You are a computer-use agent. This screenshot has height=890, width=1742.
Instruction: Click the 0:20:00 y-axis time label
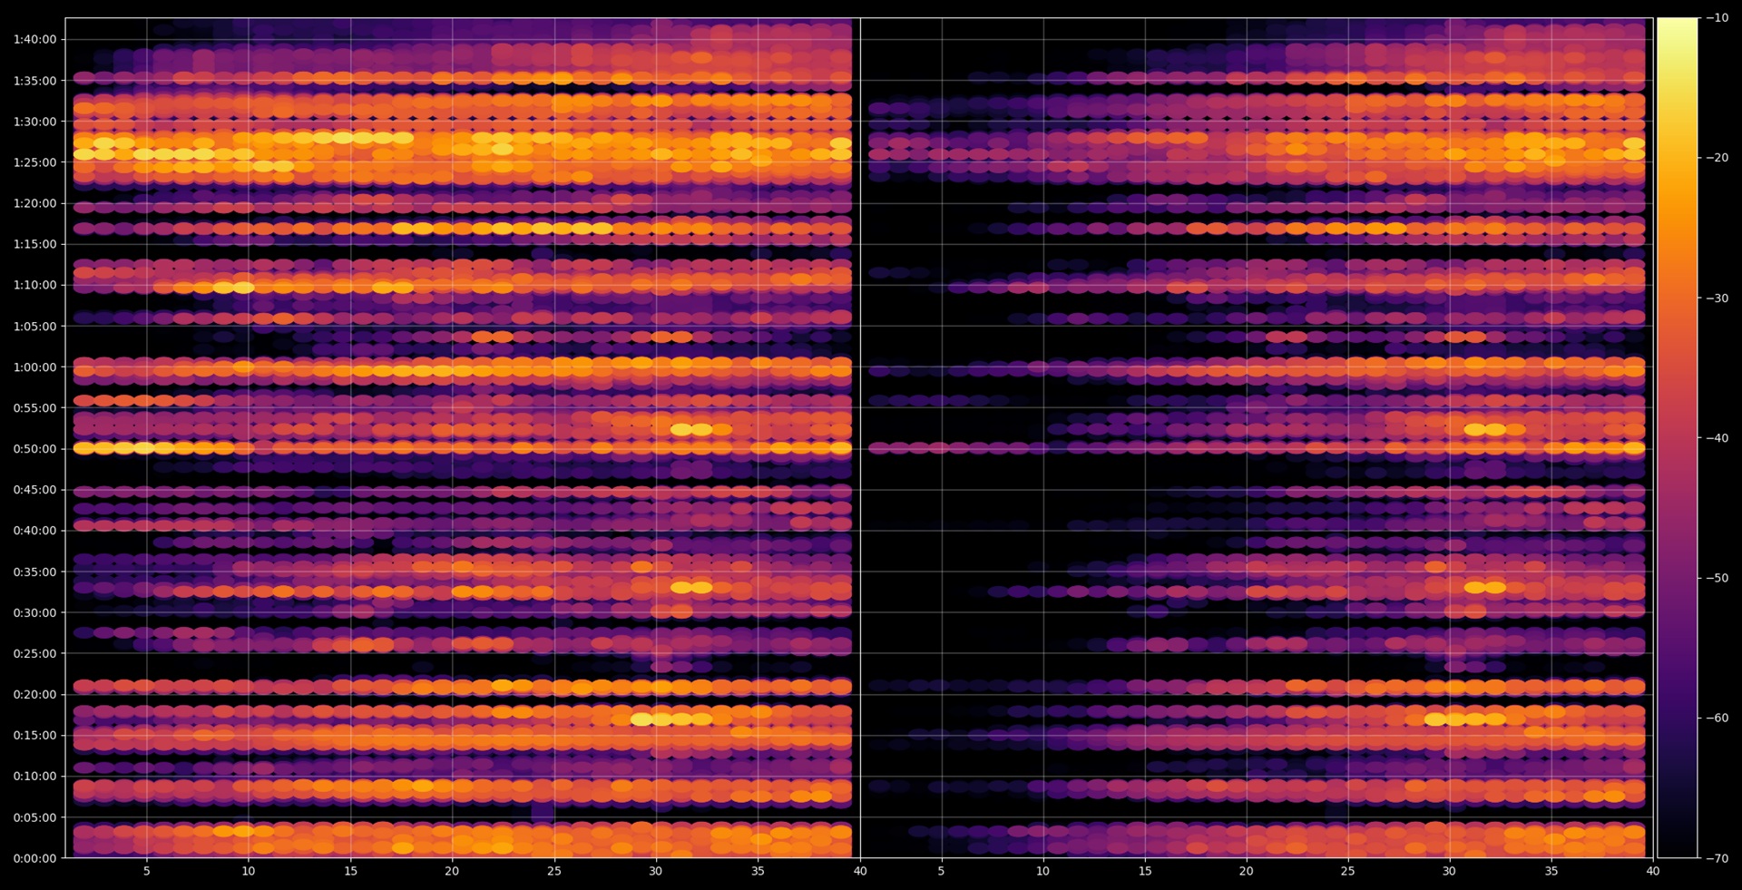[x=34, y=695]
